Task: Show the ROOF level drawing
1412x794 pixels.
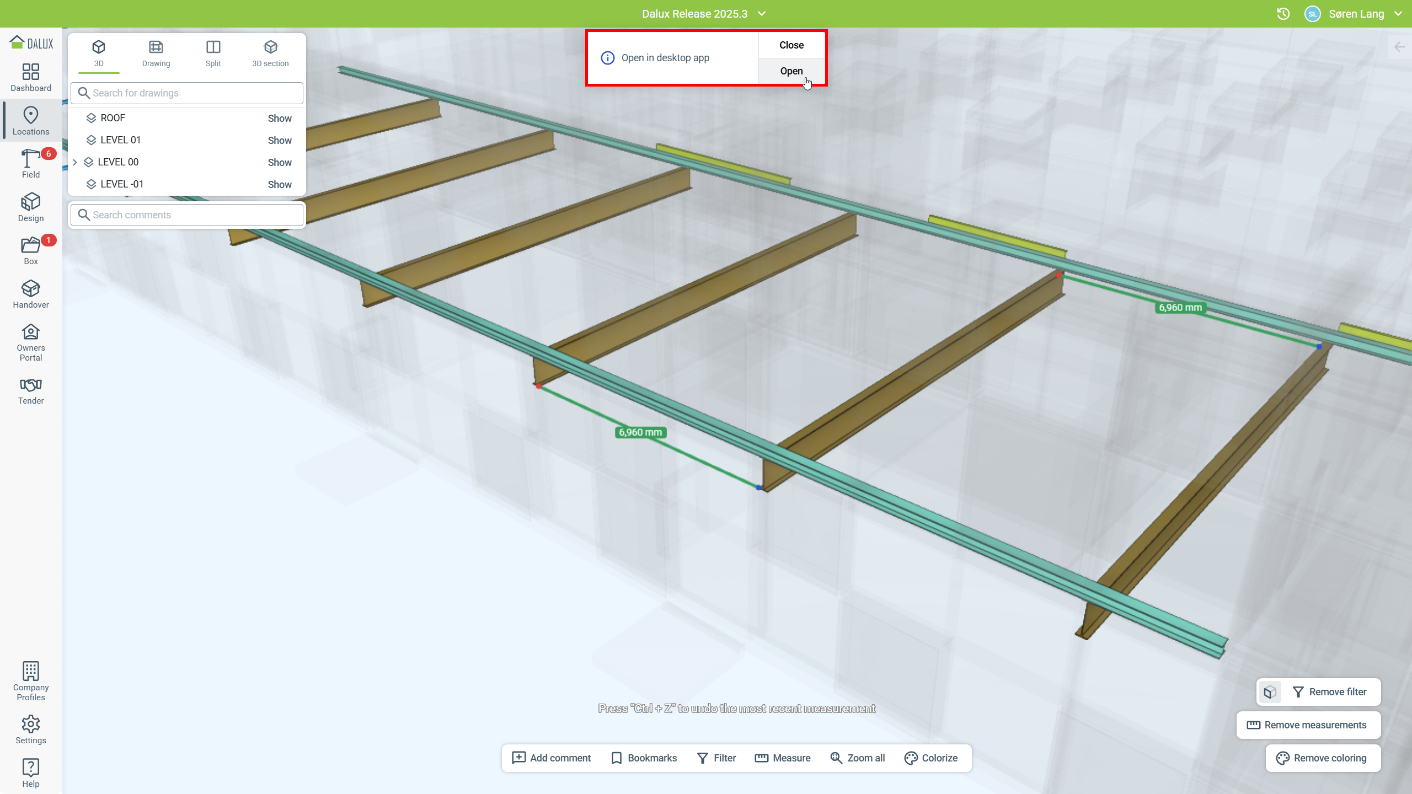Action: 279,118
